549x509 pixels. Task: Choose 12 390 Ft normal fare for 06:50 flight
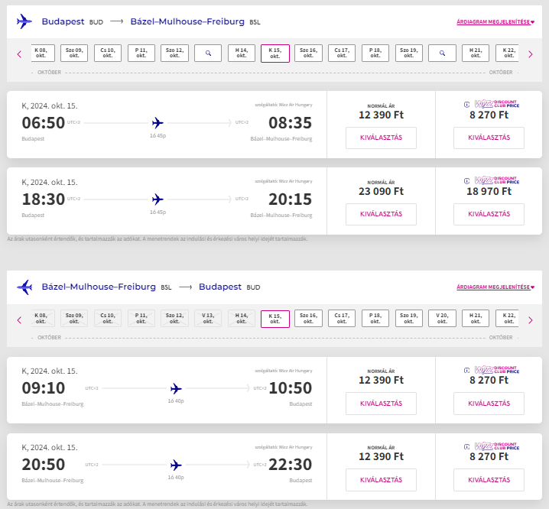381,138
